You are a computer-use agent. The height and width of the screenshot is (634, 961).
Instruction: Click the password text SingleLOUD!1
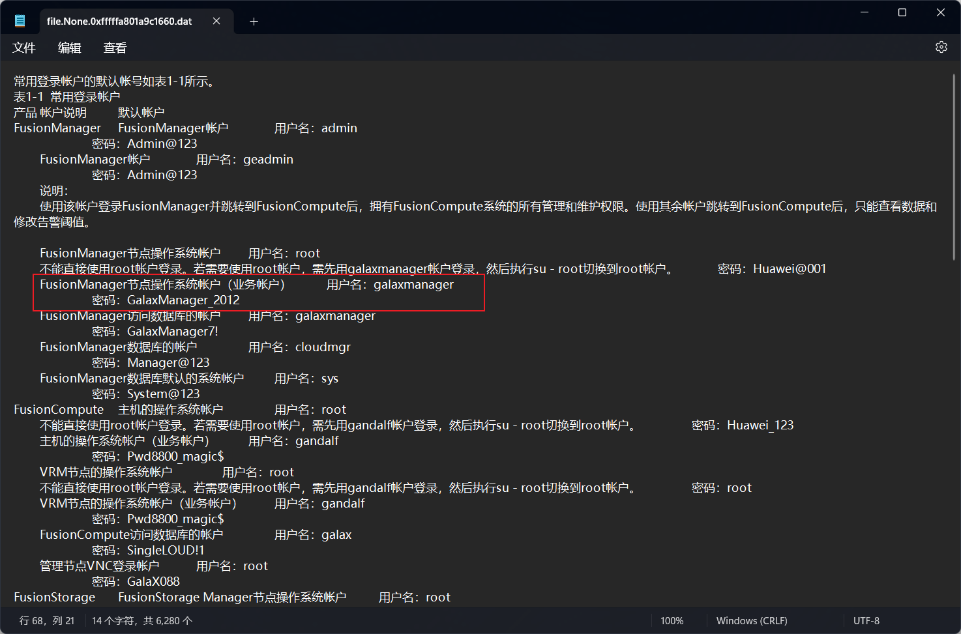point(166,551)
